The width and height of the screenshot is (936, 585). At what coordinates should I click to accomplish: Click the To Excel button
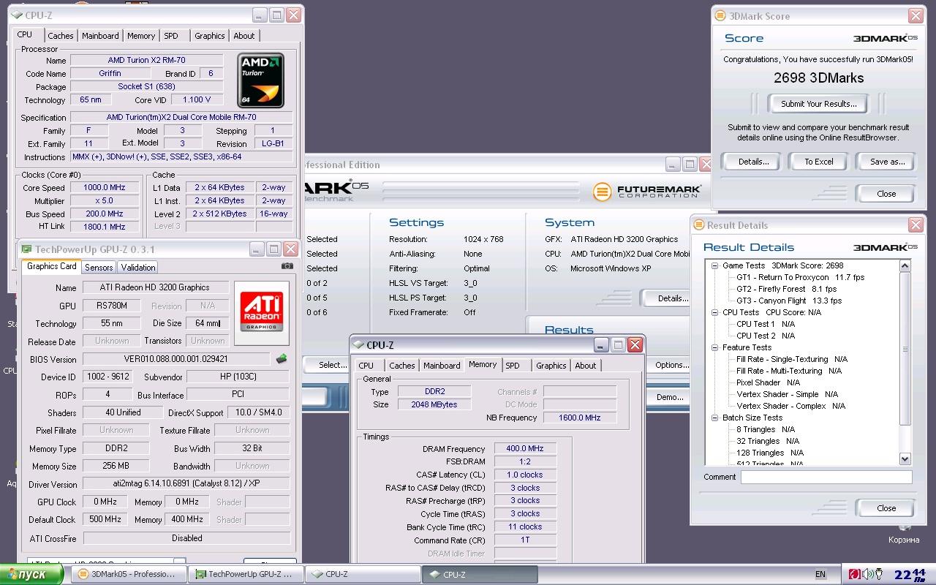818,162
